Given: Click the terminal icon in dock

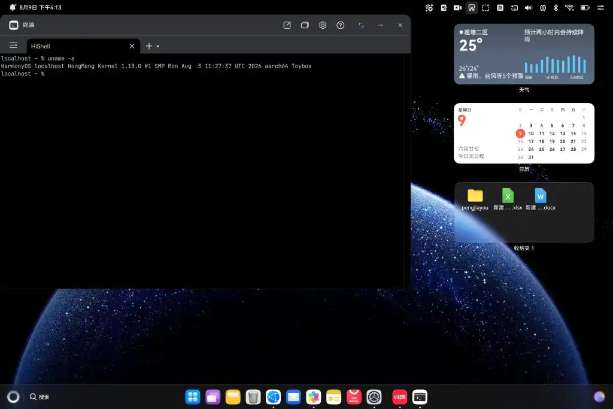Looking at the screenshot, I should [x=420, y=397].
